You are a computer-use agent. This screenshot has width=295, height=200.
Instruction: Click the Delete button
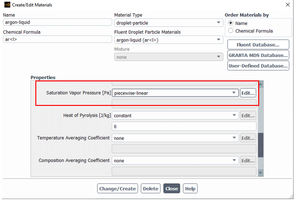[150, 189]
